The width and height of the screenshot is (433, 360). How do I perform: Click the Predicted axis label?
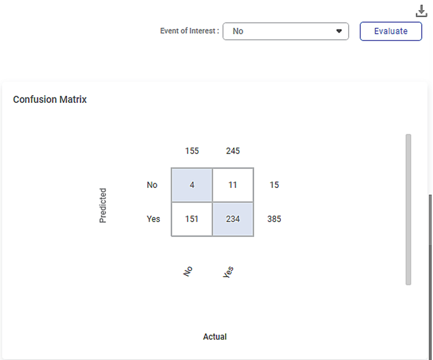102,205
